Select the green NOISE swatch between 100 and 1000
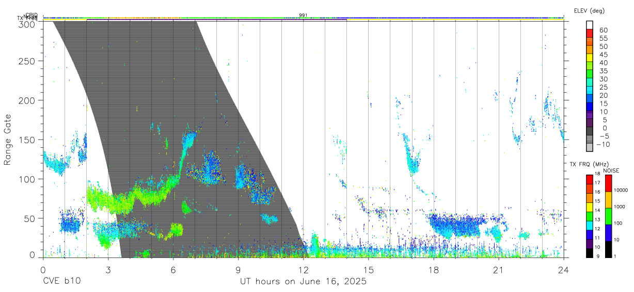This screenshot has height=292, width=634. (x=608, y=216)
